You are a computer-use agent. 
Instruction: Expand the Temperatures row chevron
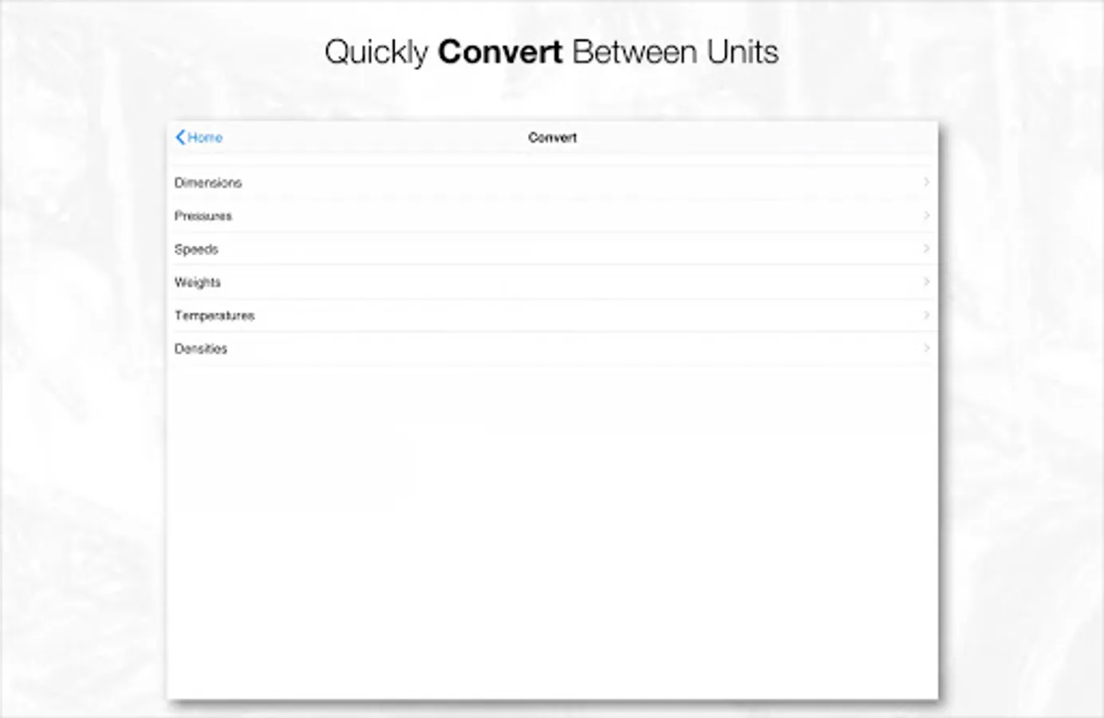[926, 315]
